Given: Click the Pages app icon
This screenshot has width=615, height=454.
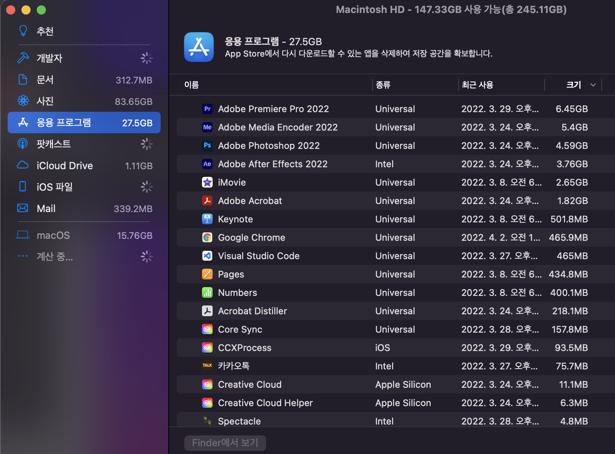Looking at the screenshot, I should (x=207, y=274).
